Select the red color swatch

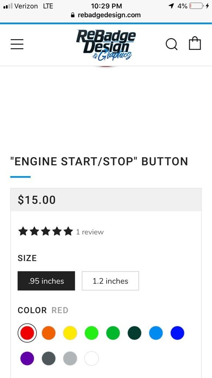click(x=27, y=333)
